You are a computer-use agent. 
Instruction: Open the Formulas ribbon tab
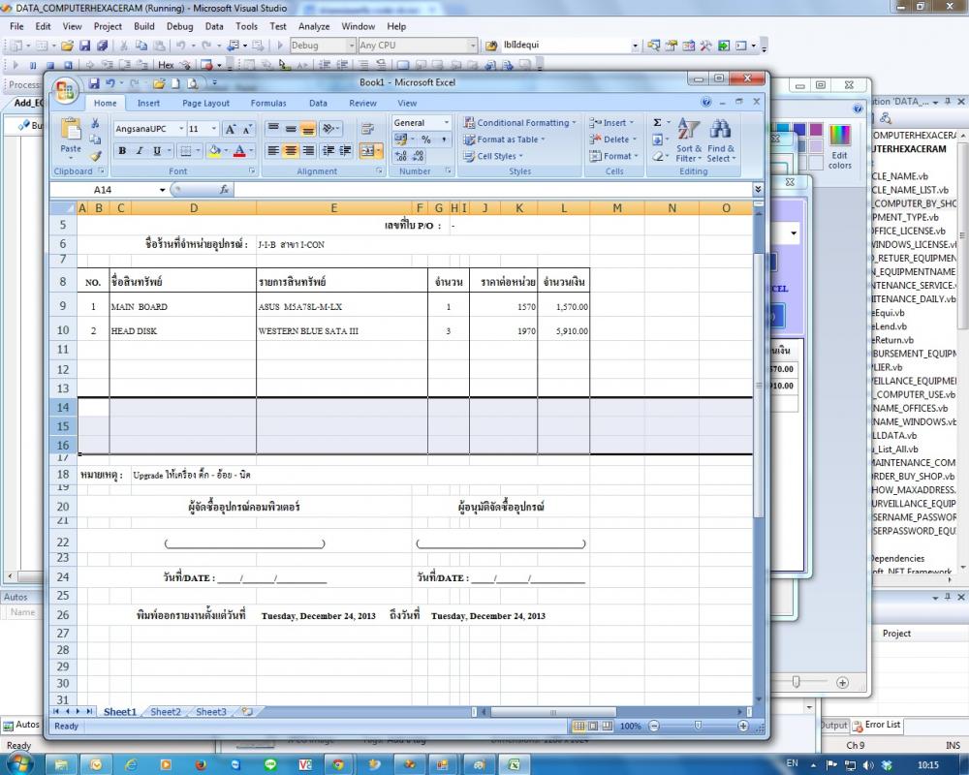268,104
